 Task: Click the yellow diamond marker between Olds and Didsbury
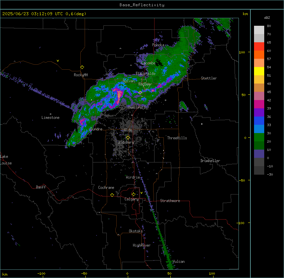point(128,138)
